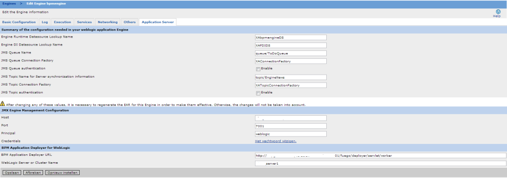
Task: Enable JMS Topic authentication checkbox
Action: click(x=258, y=93)
